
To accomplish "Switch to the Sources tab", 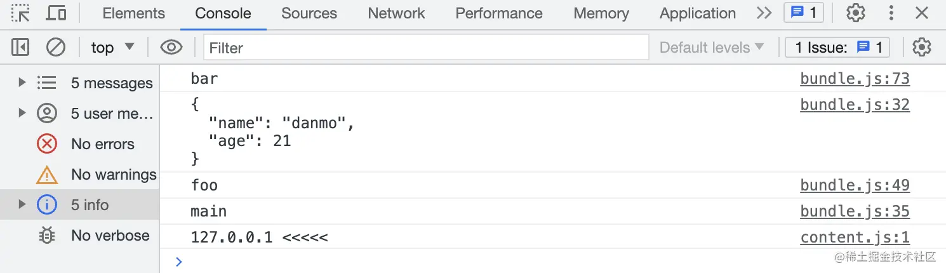I will click(x=309, y=13).
